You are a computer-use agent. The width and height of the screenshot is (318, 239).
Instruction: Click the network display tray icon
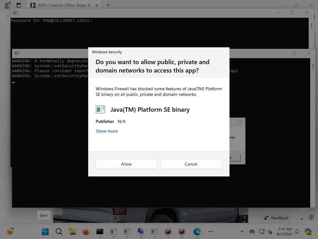(262, 232)
